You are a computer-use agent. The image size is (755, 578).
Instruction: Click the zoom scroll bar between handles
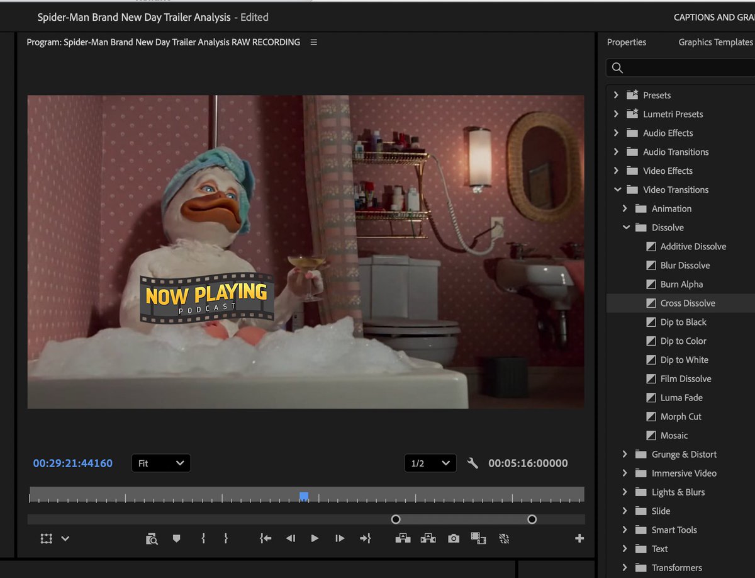[464, 519]
